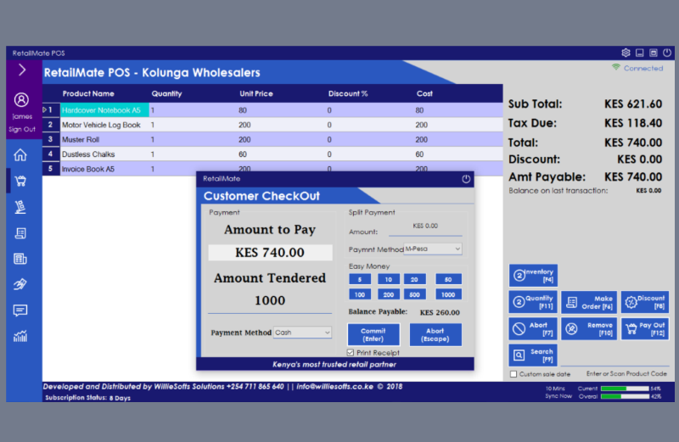Click Amount to Pay KES 740.00 value
679x442 pixels.
(270, 252)
